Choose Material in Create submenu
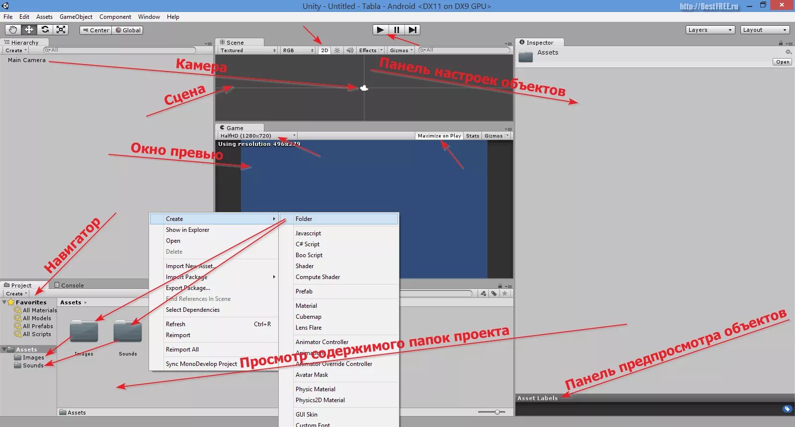The height and width of the screenshot is (427, 795). 339,306
